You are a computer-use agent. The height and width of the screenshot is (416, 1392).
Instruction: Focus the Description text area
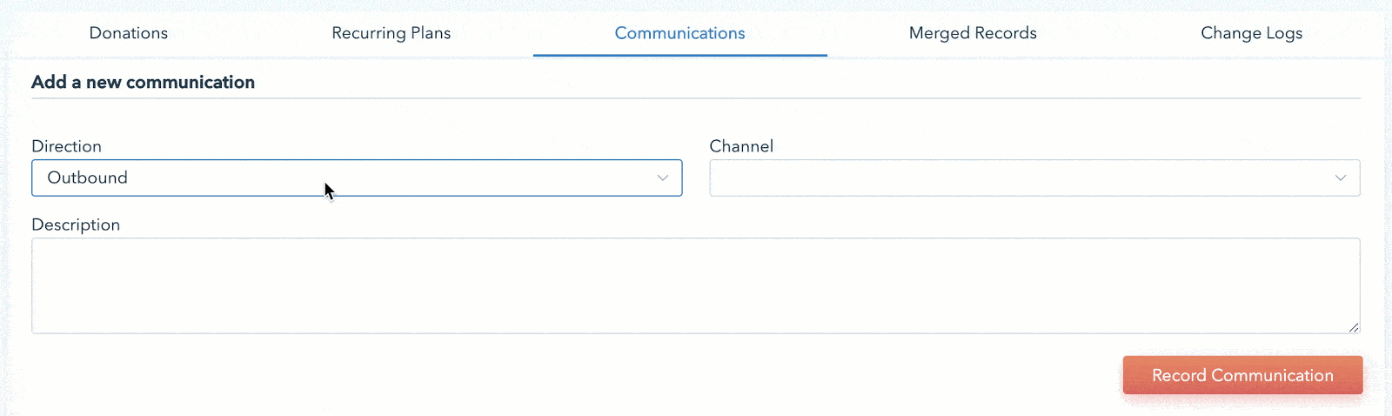695,286
